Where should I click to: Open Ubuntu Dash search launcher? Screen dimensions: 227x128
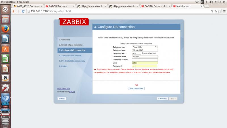coord(5,9)
